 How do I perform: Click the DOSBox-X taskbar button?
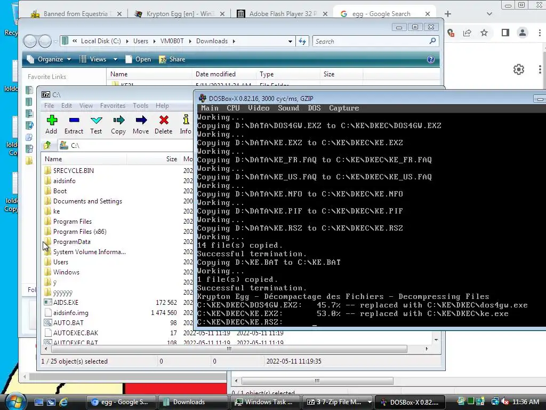click(410, 402)
